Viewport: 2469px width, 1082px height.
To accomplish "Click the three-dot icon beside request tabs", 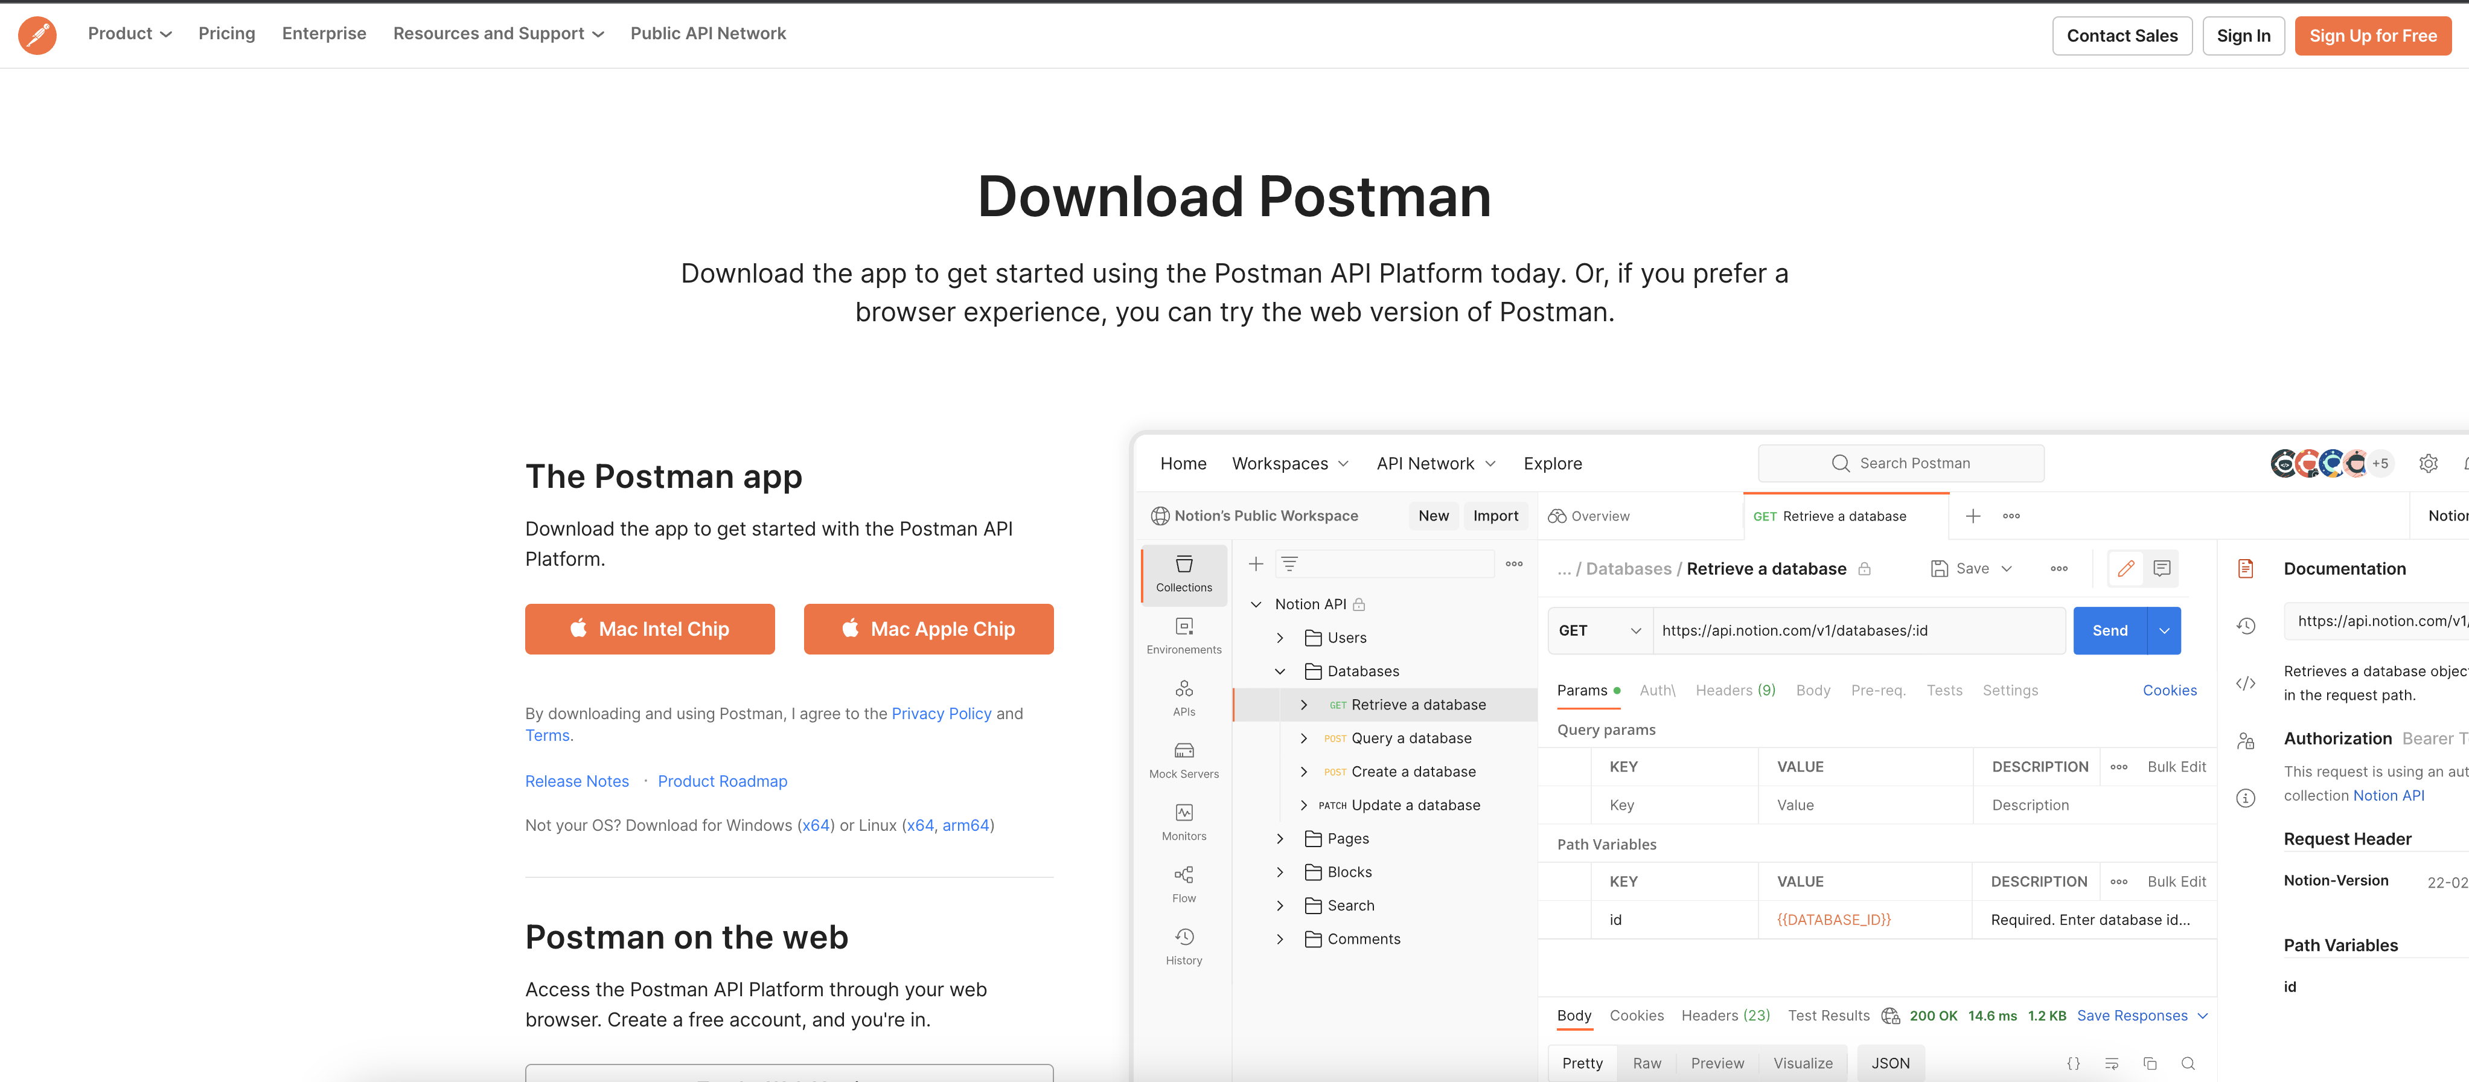I will click(2011, 517).
